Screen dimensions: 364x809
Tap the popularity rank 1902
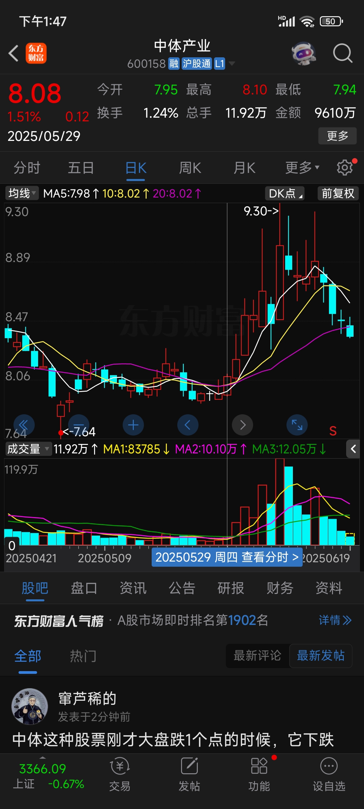[242, 620]
